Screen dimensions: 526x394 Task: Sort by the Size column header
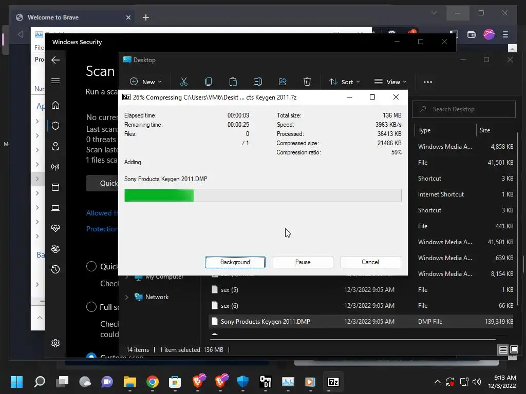[485, 130]
